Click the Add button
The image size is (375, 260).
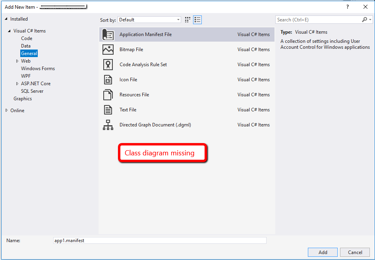pyautogui.click(x=323, y=252)
